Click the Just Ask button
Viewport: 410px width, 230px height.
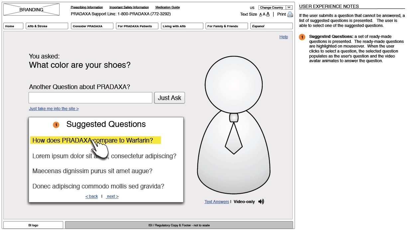(170, 98)
